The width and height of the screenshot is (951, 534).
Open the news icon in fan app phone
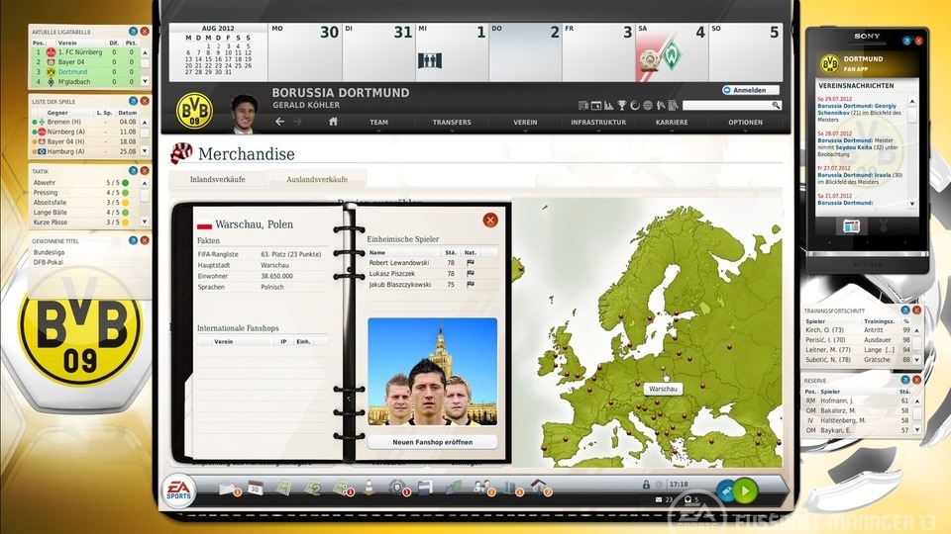(x=849, y=226)
